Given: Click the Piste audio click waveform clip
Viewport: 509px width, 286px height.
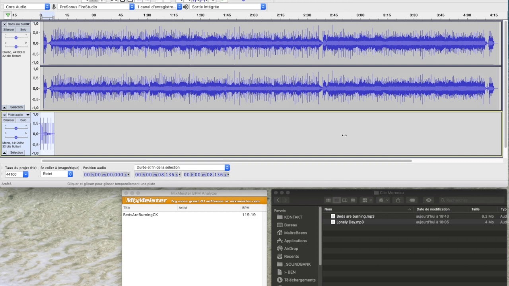Looking at the screenshot, I should [x=47, y=134].
